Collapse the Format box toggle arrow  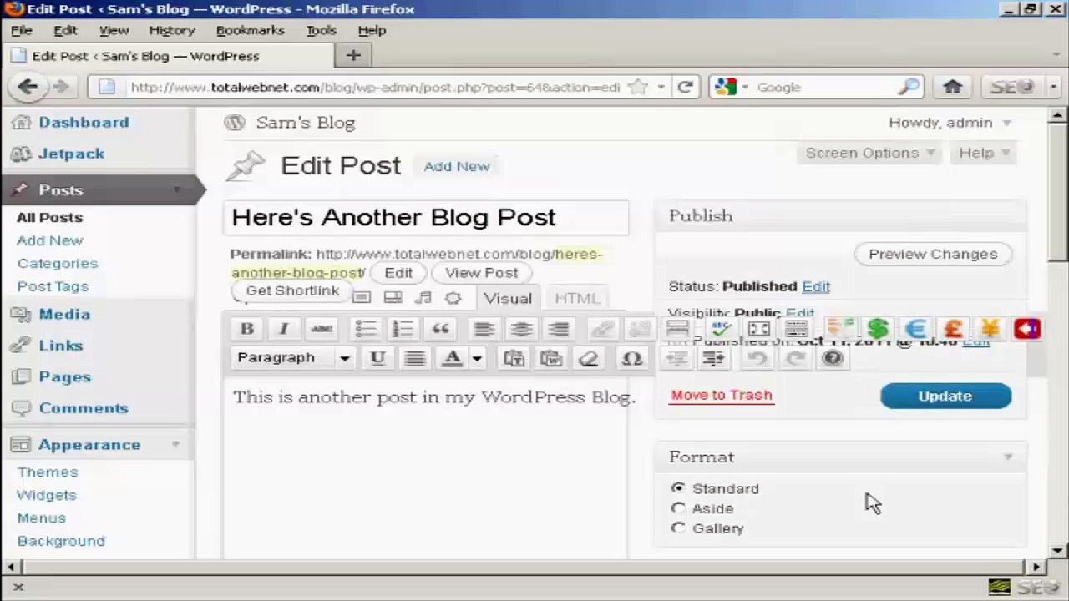coord(1008,457)
